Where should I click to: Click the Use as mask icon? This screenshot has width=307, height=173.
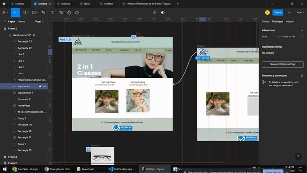(163, 12)
